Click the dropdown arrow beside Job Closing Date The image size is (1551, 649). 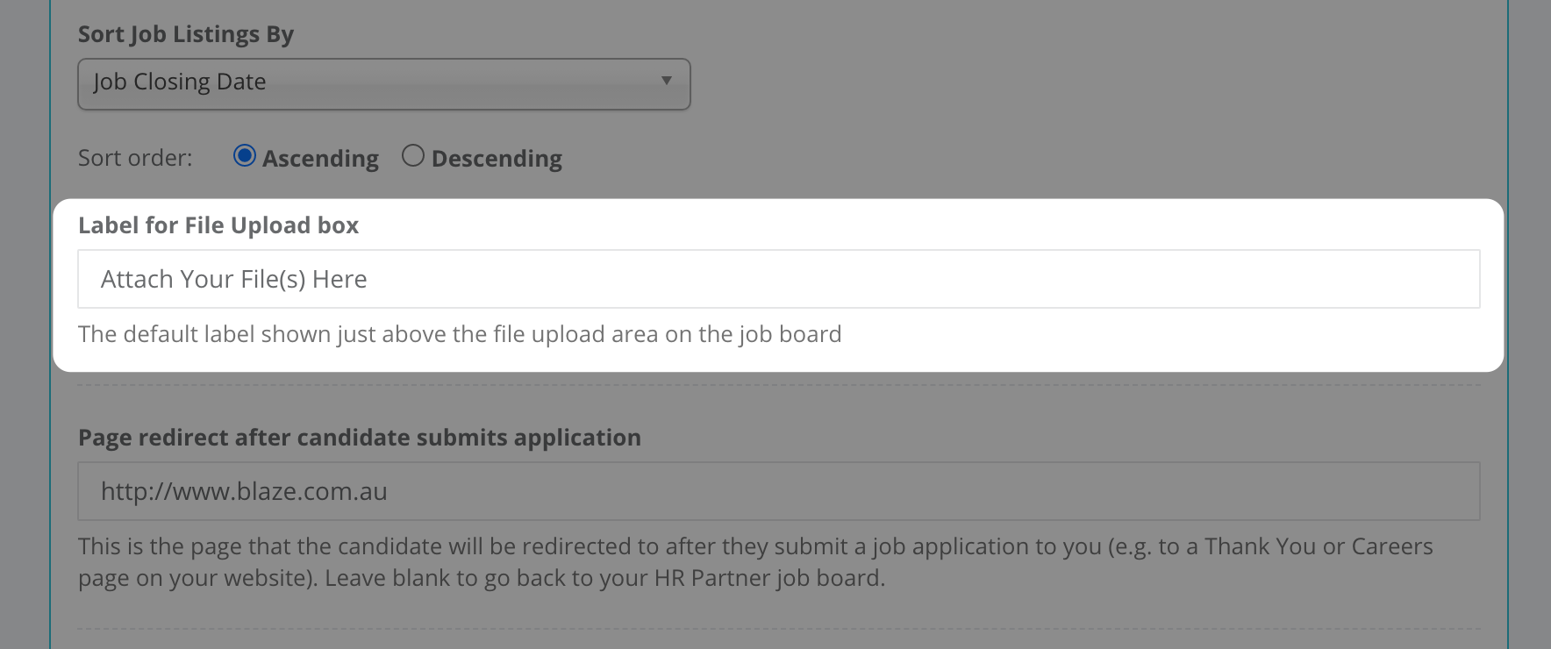pyautogui.click(x=667, y=81)
